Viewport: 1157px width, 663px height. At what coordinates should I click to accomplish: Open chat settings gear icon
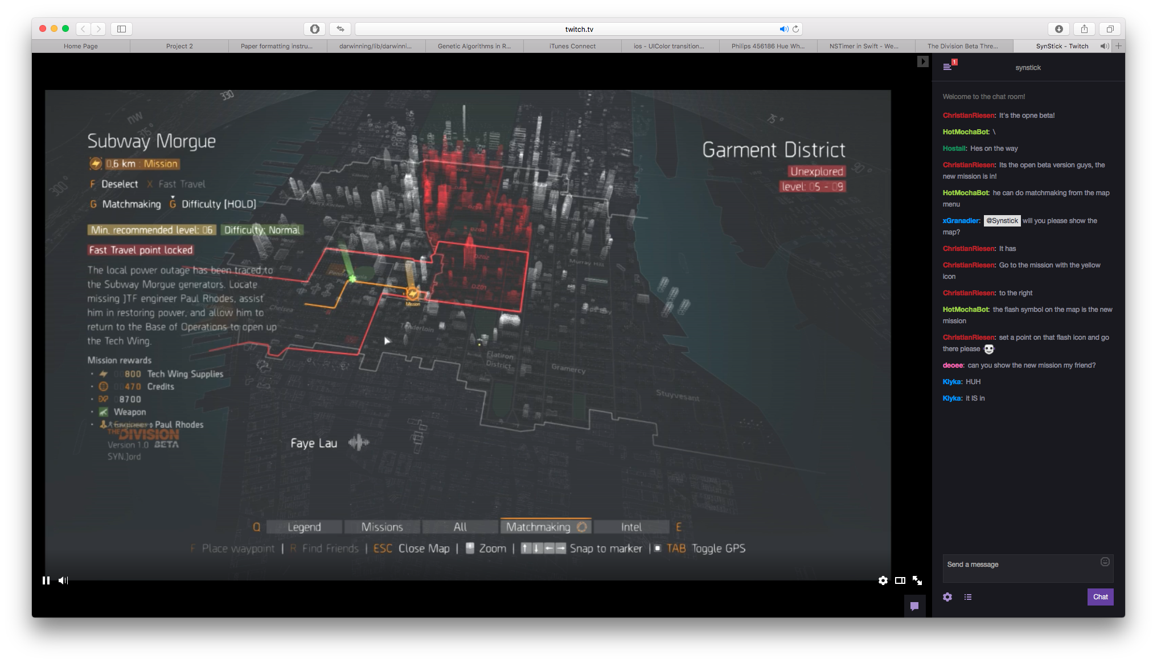[x=947, y=597]
